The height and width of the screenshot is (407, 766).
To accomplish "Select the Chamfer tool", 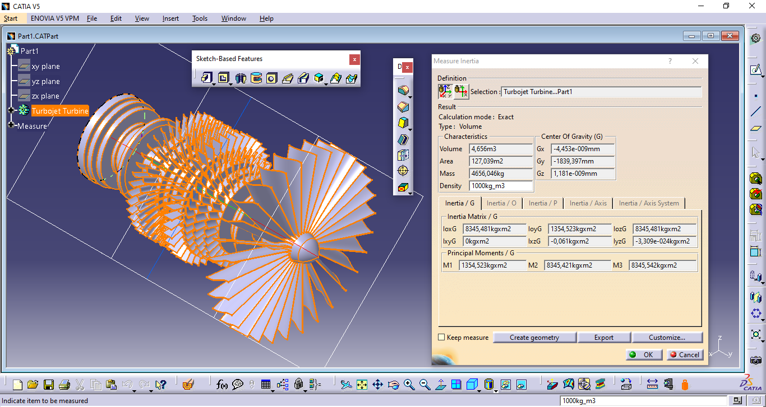I will [403, 107].
